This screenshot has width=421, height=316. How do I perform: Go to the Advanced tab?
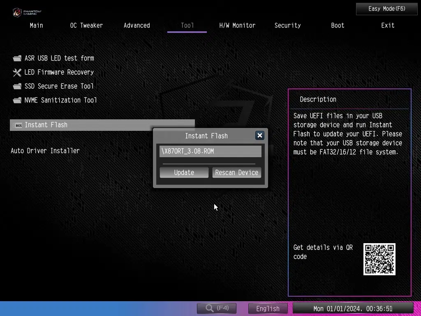tap(136, 26)
